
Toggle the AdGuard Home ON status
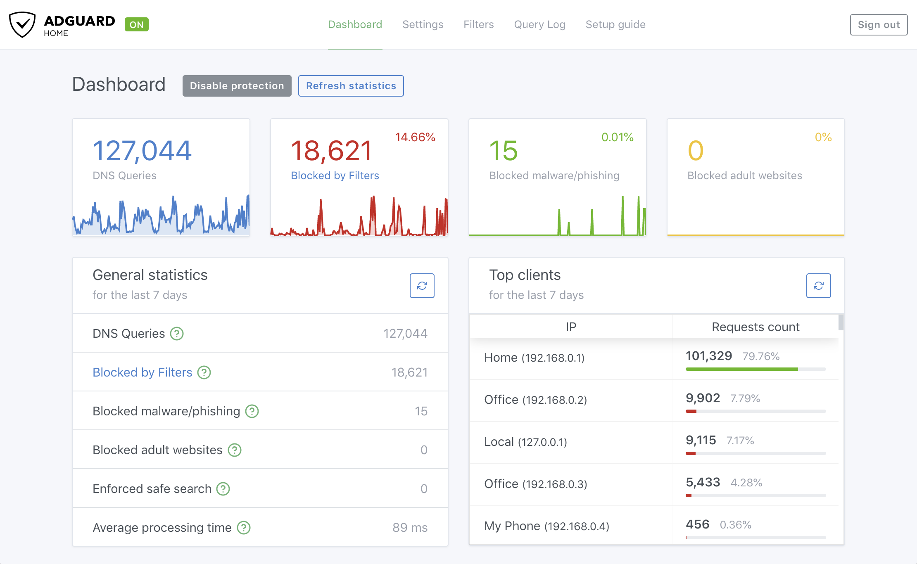[135, 24]
